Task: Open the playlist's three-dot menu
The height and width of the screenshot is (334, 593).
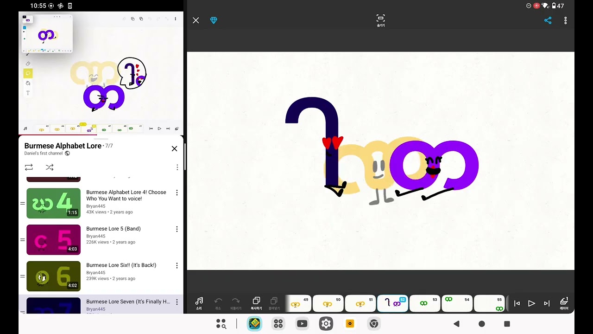Action: click(177, 167)
